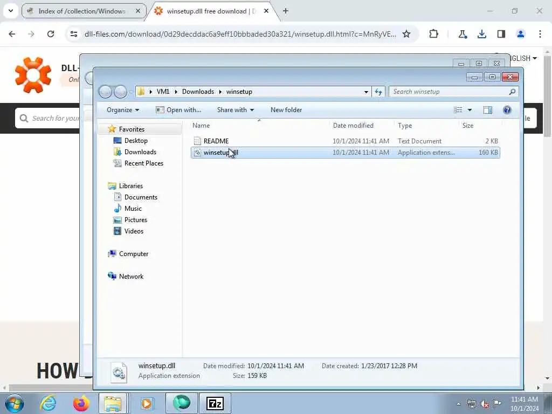This screenshot has height=414, width=552.
Task: Toggle the Chrome side panel icon
Action: pos(501,34)
